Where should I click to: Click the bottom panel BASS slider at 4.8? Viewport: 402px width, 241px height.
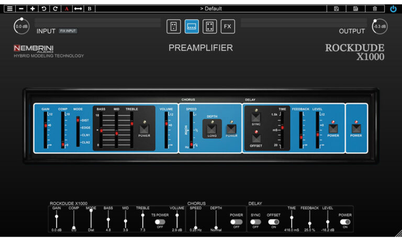click(108, 219)
